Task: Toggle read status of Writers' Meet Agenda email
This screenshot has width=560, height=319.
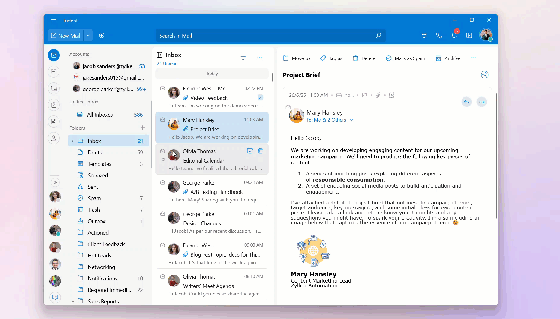Action: tap(163, 276)
